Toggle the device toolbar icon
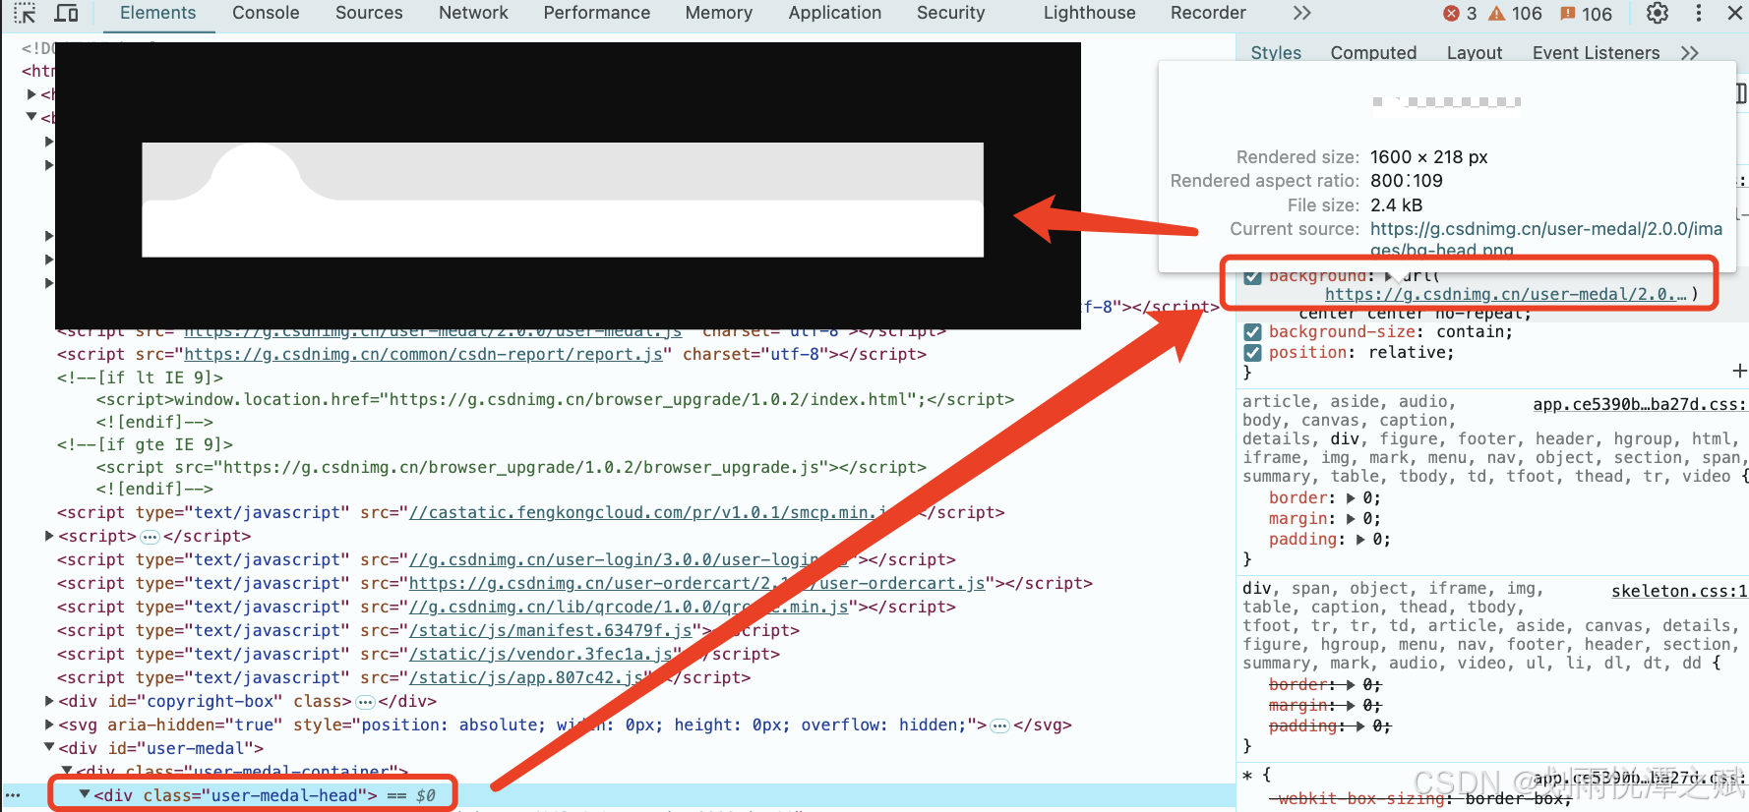Screen dimensions: 1749x812 coord(67,13)
